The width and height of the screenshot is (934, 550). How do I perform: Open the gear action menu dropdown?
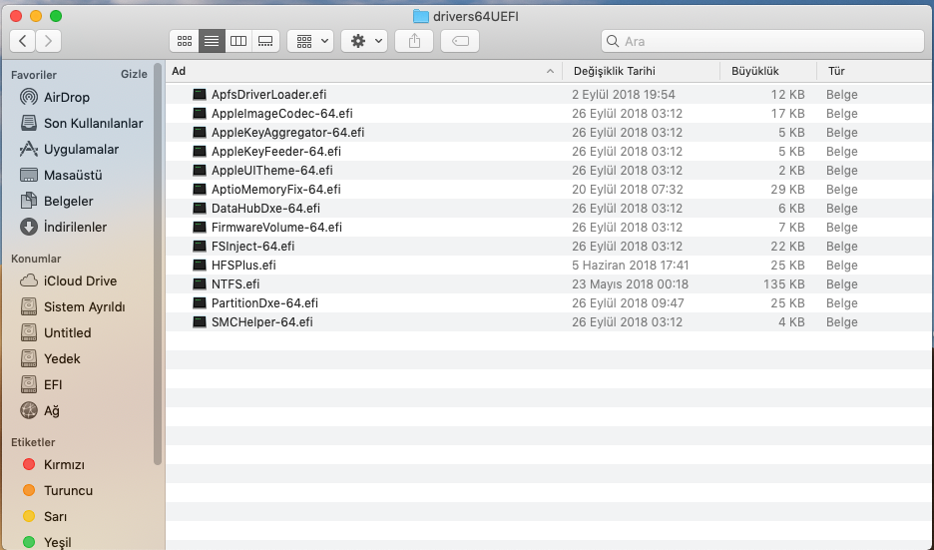tap(363, 41)
